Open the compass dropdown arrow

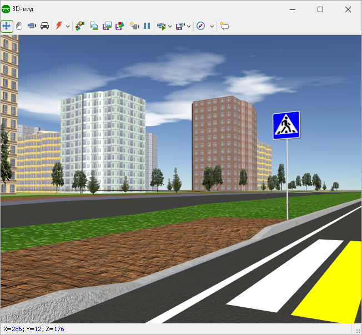[x=212, y=26]
